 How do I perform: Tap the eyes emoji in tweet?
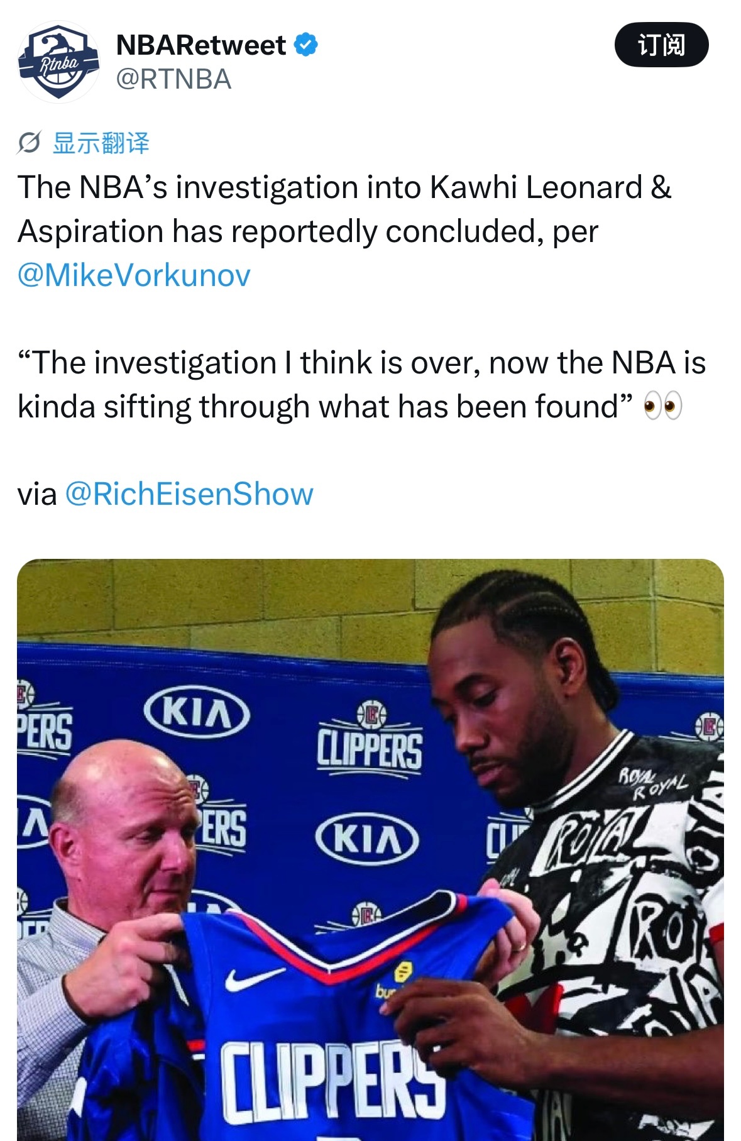tap(662, 407)
